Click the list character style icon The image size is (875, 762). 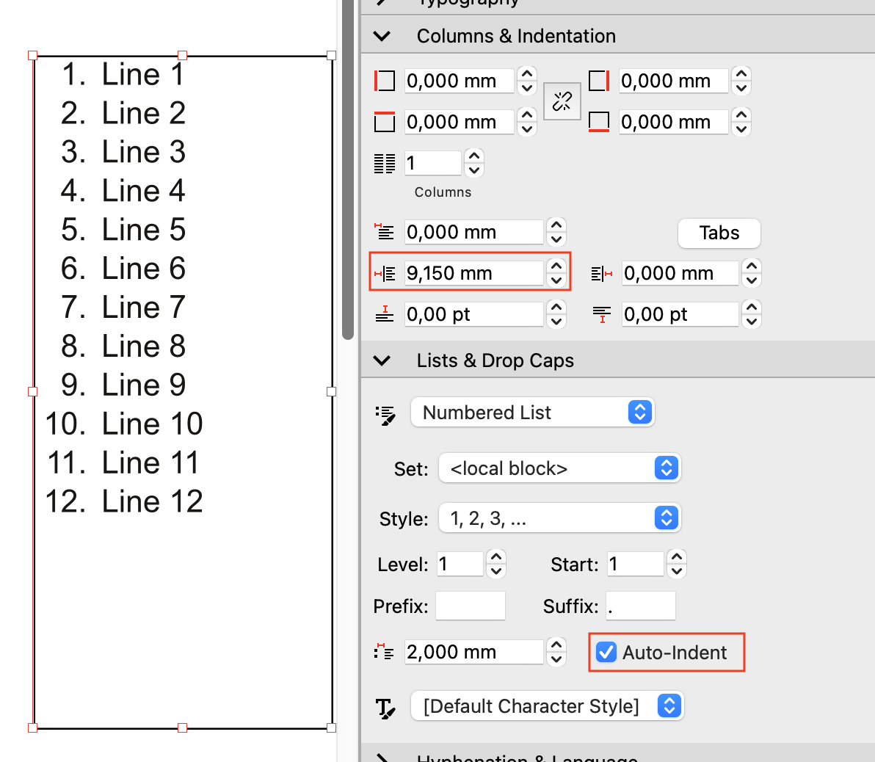click(385, 708)
